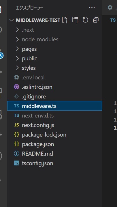Screen dimensions: 117x207
Task: Click the New Folder icon
Action: (75, 20)
